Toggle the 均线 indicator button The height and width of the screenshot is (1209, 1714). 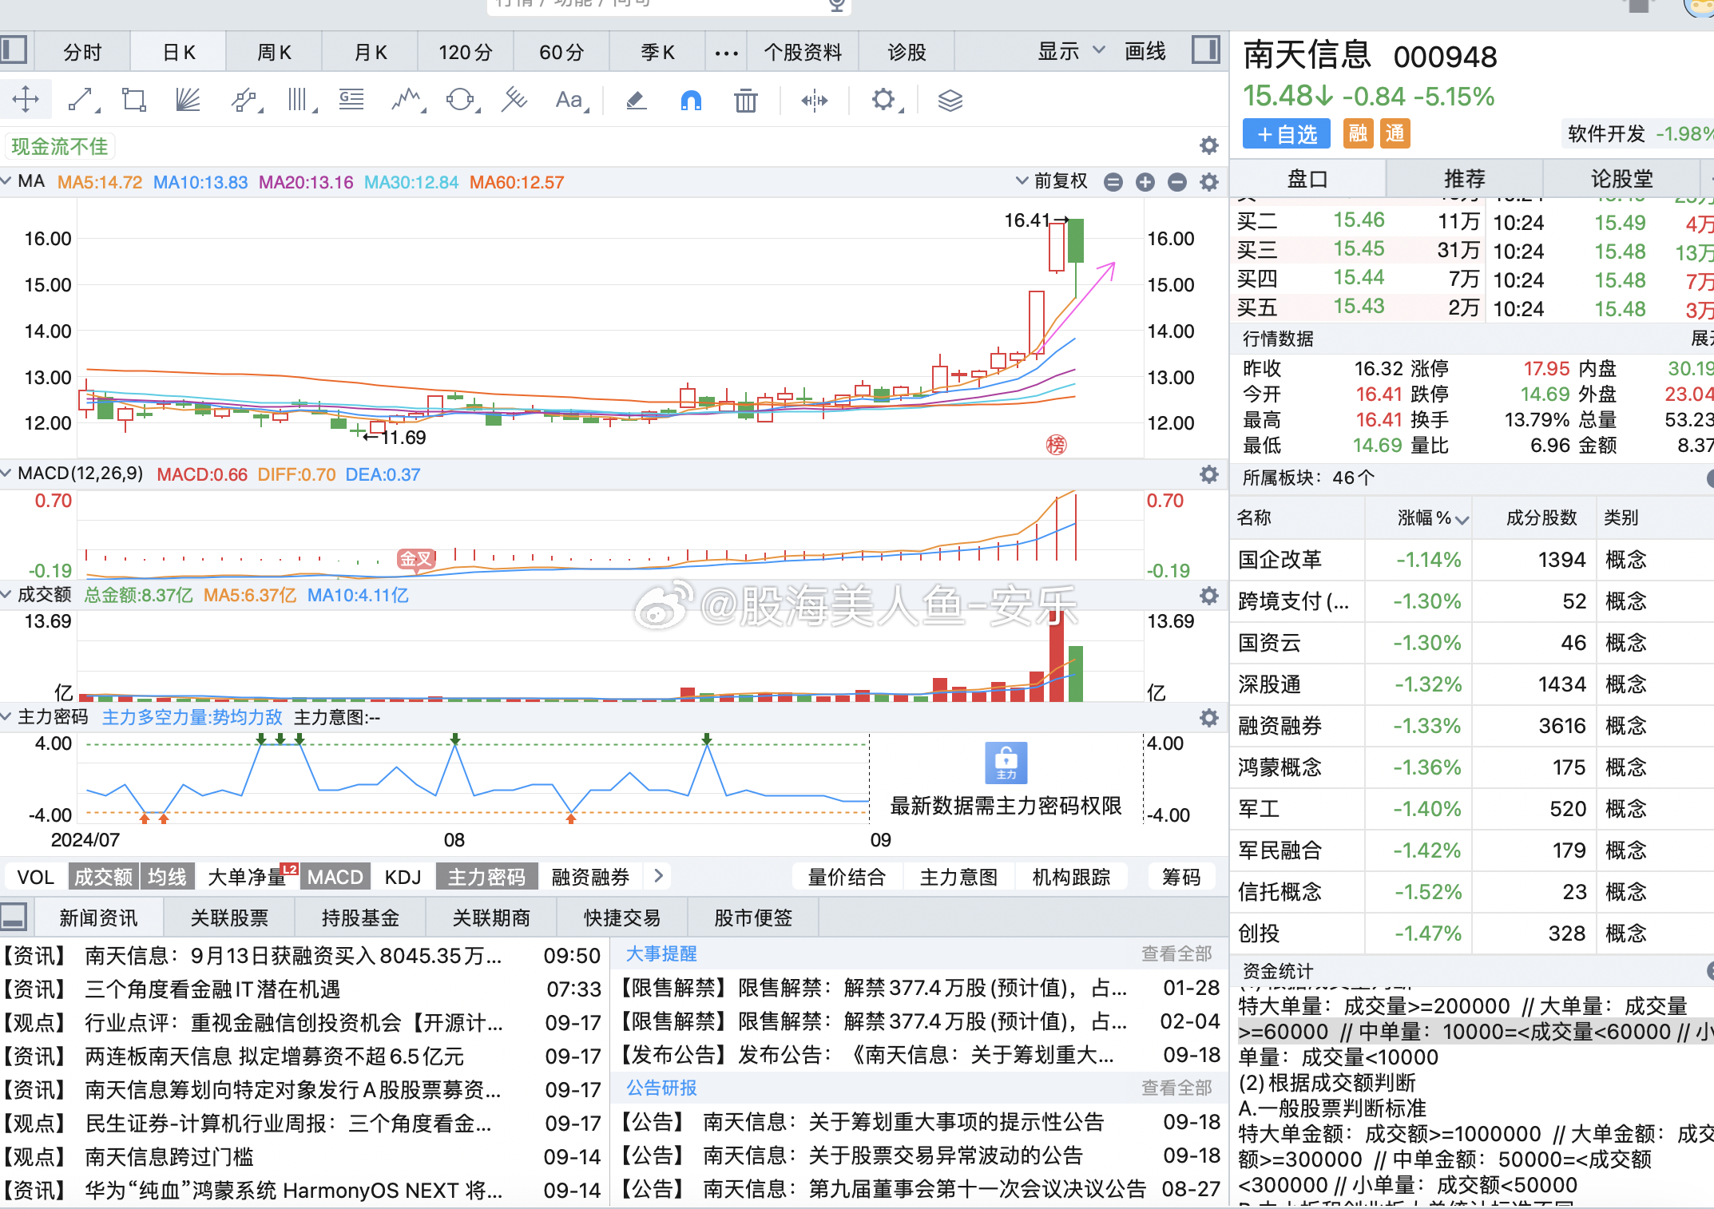click(x=167, y=877)
